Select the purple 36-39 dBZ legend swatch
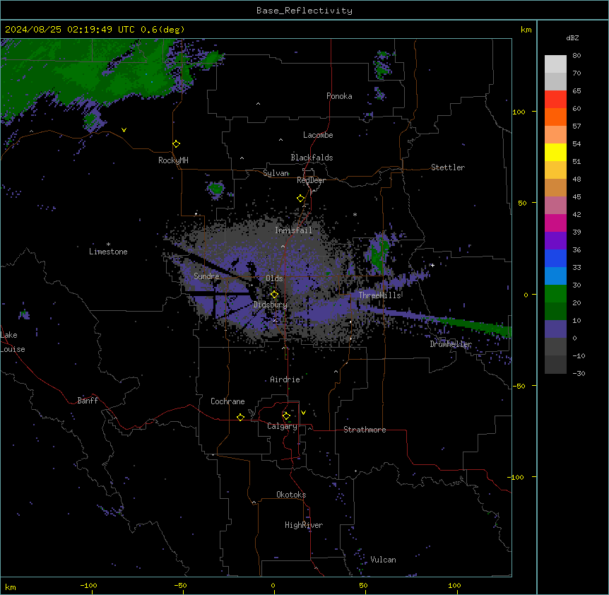The height and width of the screenshot is (595, 609). click(x=555, y=241)
